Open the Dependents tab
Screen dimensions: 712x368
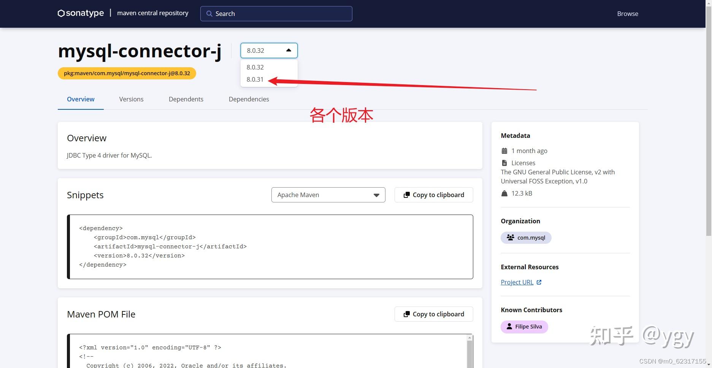pyautogui.click(x=186, y=99)
